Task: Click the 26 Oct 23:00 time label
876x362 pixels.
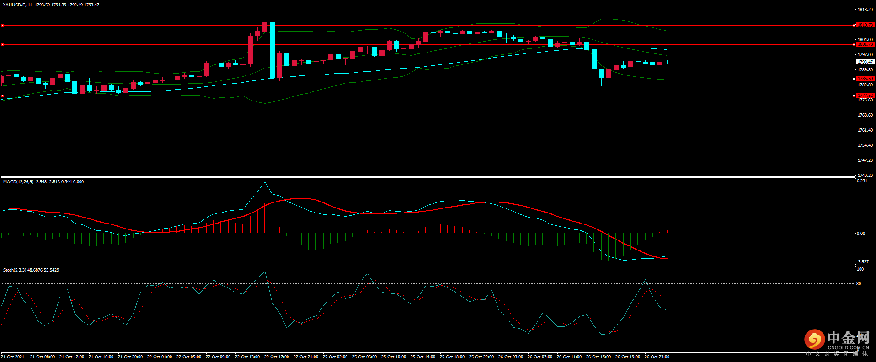Action: click(657, 357)
